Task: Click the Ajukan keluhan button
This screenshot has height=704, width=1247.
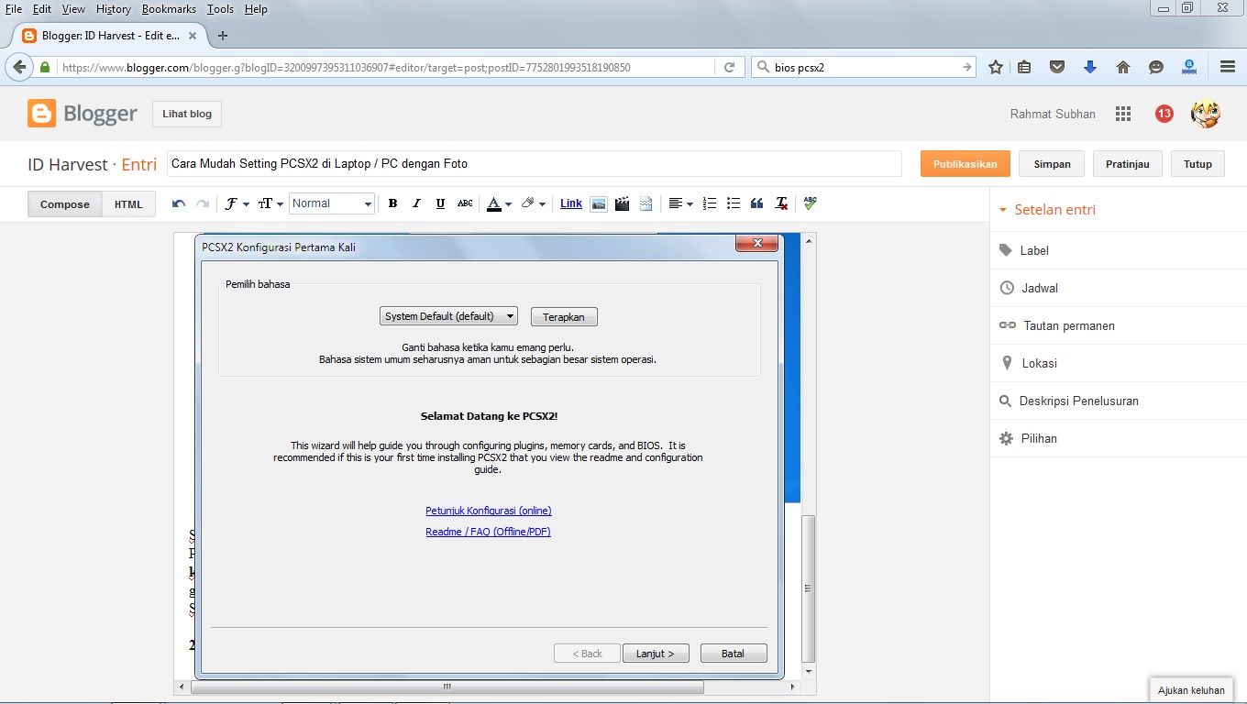Action: click(x=1191, y=690)
